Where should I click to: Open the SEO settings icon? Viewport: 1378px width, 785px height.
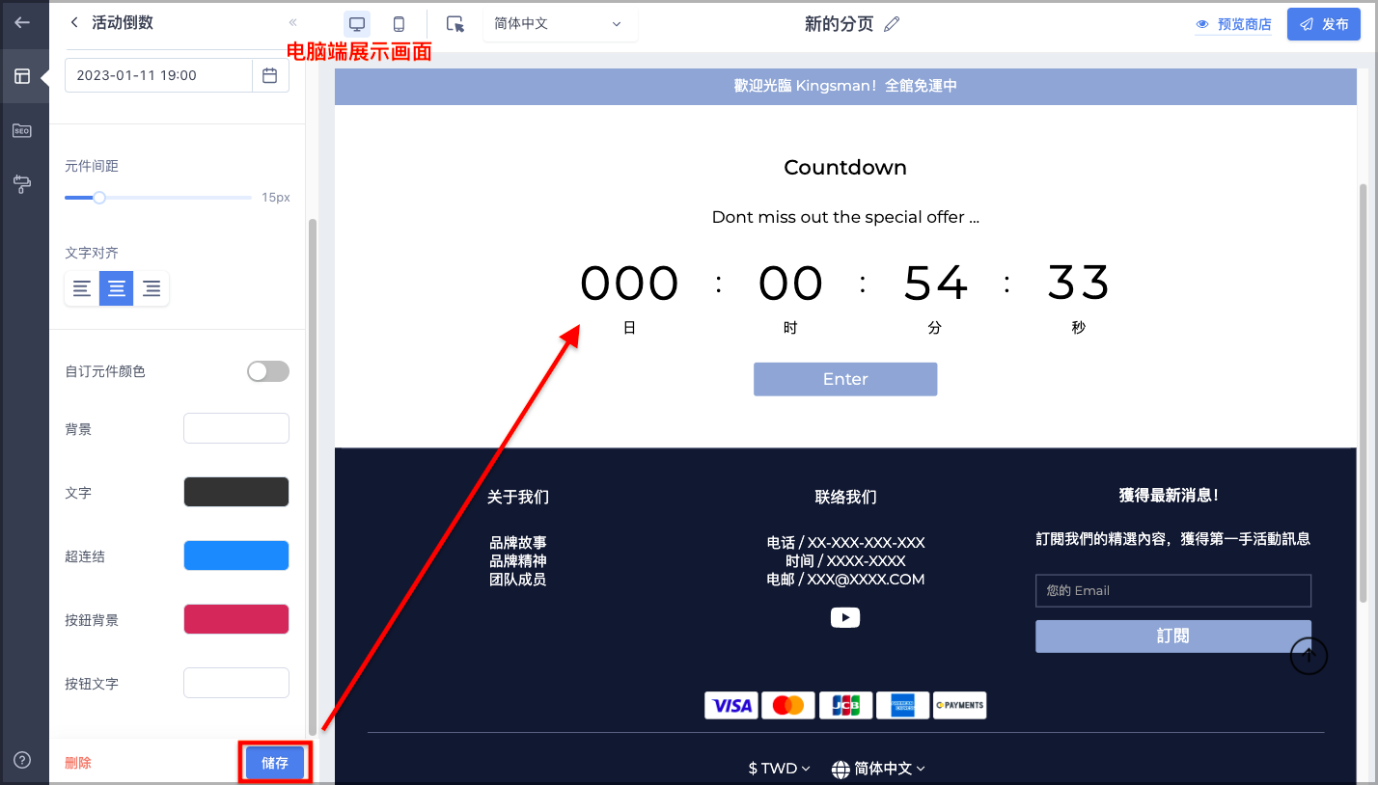click(22, 130)
